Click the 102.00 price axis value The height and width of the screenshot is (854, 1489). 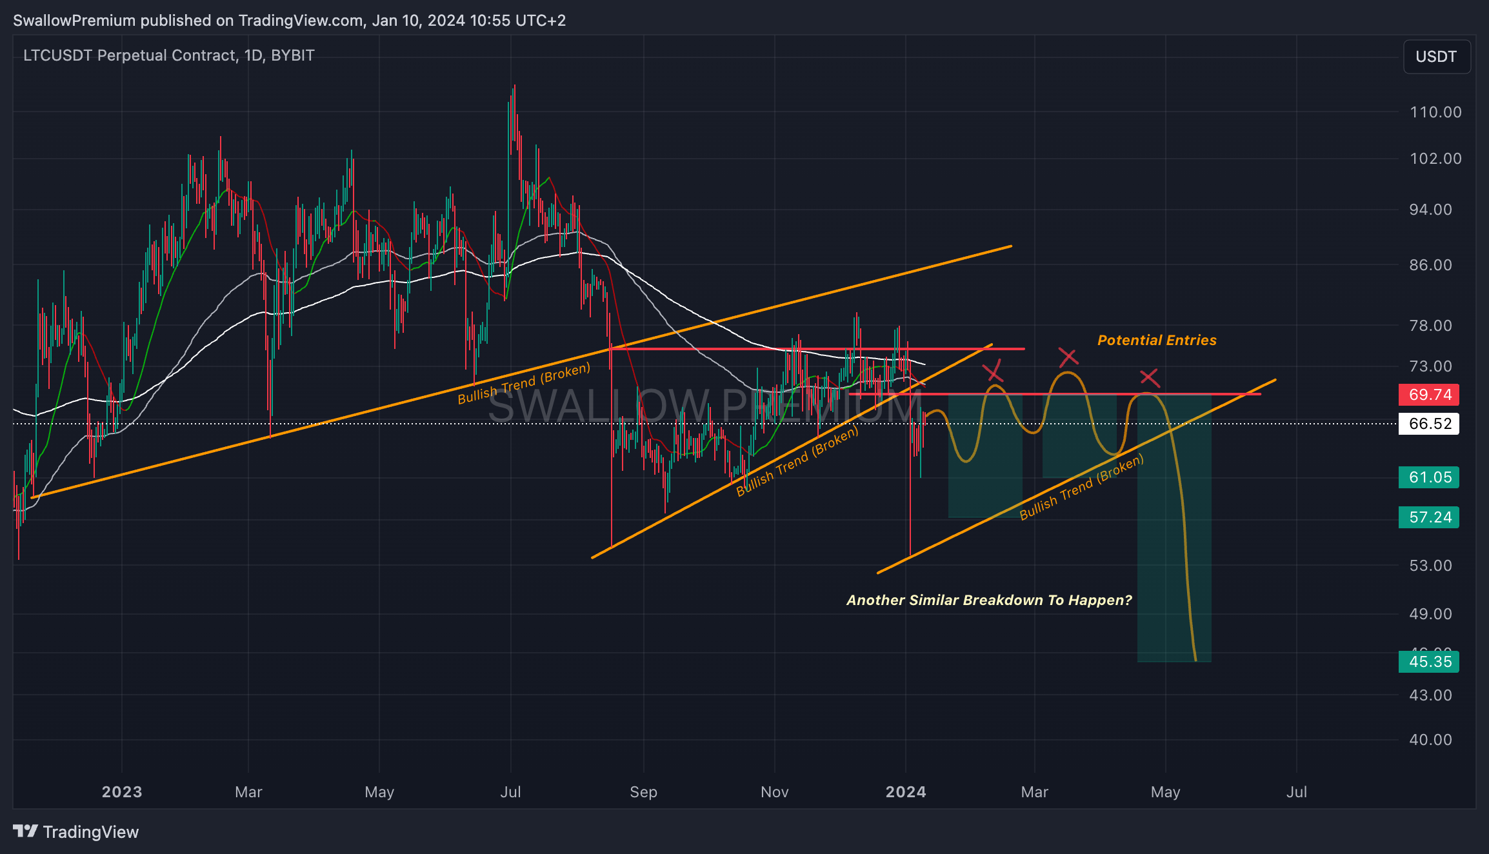click(x=1435, y=159)
